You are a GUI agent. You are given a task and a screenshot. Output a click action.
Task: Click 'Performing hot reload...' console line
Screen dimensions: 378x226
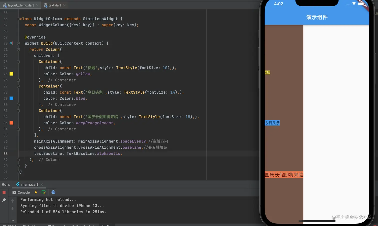click(48, 200)
